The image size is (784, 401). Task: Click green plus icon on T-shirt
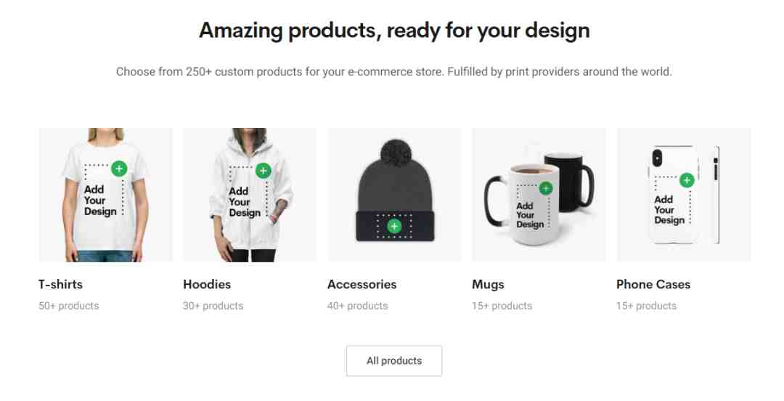click(119, 169)
